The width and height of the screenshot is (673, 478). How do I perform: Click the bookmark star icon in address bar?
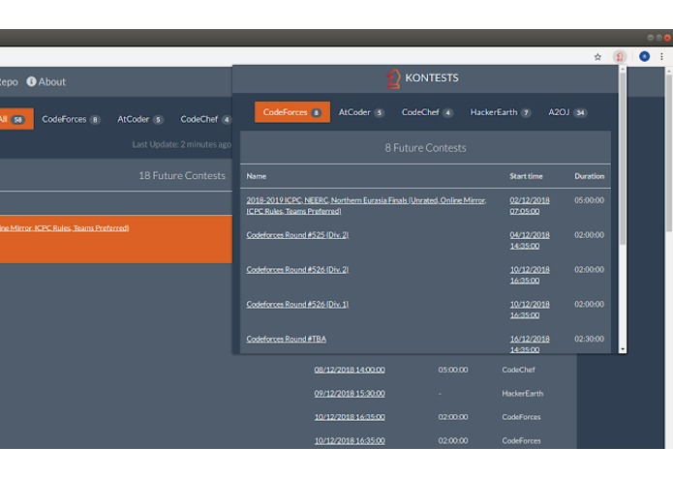coord(597,57)
